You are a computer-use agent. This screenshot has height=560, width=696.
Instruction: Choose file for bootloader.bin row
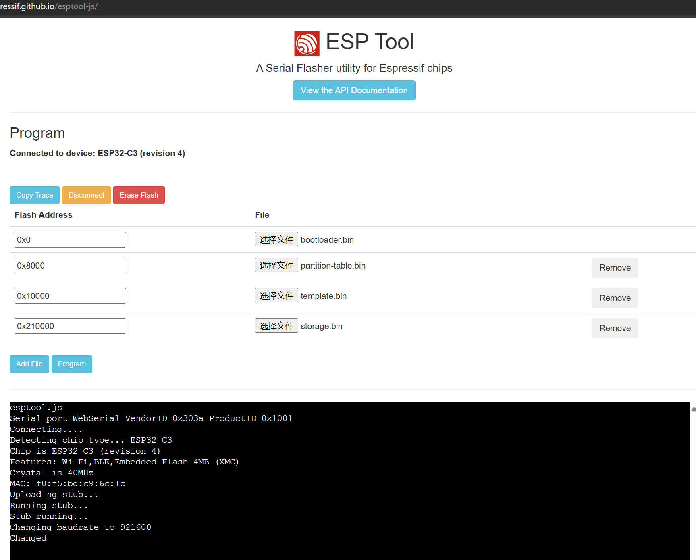pos(276,239)
